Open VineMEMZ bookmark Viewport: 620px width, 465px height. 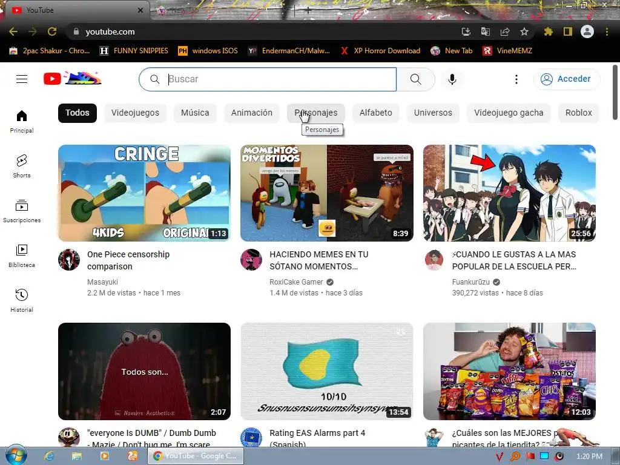pos(508,51)
